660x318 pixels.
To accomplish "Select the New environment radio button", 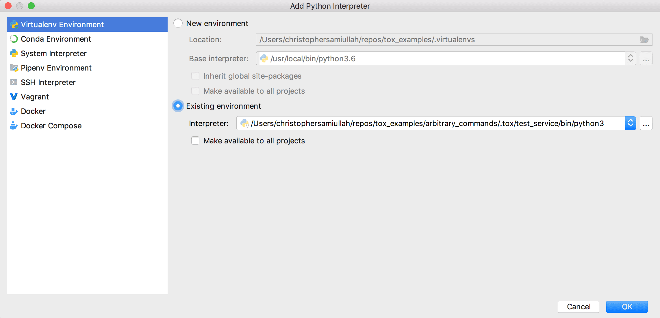I will point(178,23).
